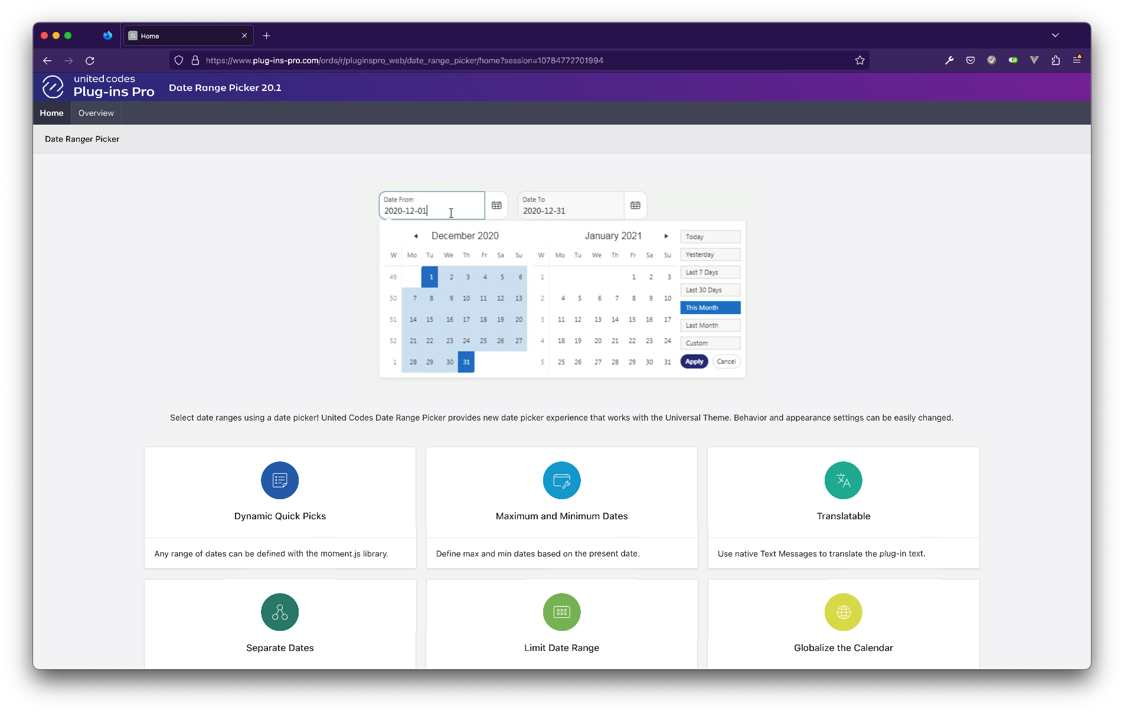Pick January 27 in the 2021 calendar
This screenshot has height=713, width=1124.
pos(598,362)
